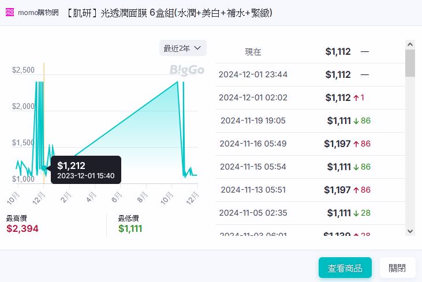Click the highlighted data point on the chart

tap(44, 168)
